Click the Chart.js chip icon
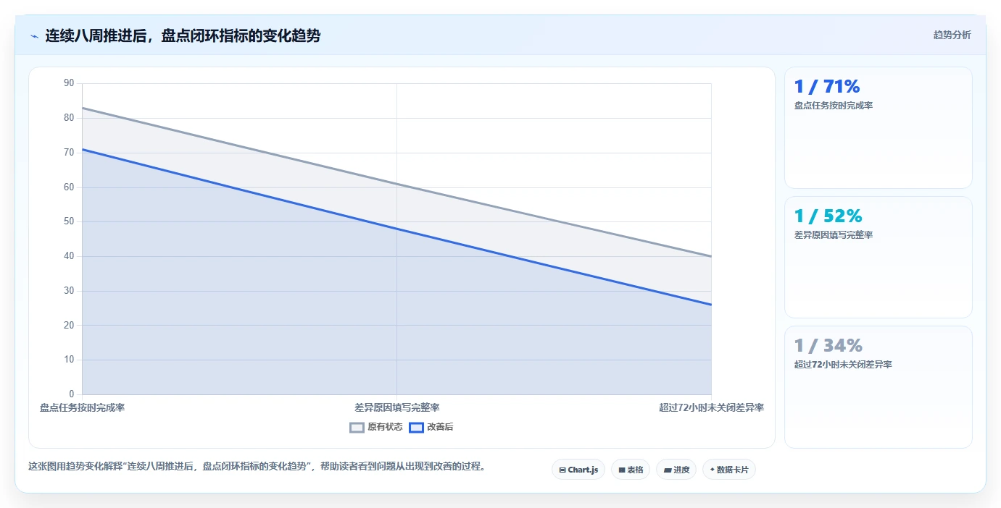This screenshot has height=508, width=1001. pos(562,470)
